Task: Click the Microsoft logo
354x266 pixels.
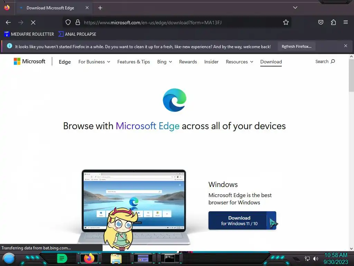Action: pos(29,61)
